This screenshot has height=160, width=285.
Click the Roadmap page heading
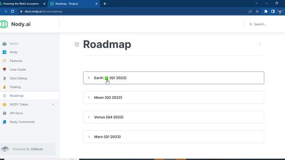point(107,44)
